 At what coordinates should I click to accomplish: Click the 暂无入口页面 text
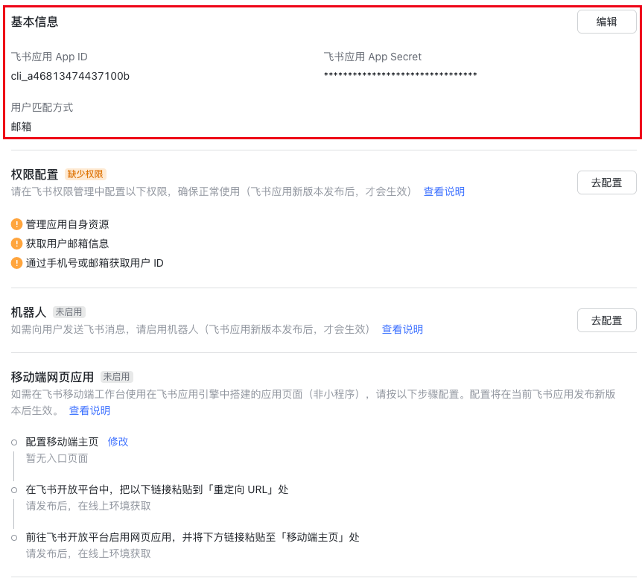click(x=57, y=458)
